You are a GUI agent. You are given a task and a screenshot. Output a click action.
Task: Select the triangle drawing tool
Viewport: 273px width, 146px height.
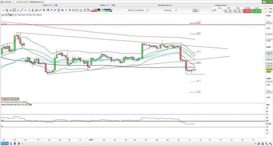pyautogui.click(x=81, y=10)
